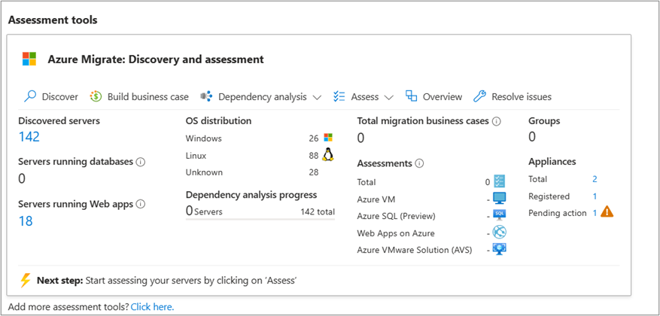660x316 pixels.
Task: Click the Azure VM monitor icon
Action: click(x=499, y=199)
